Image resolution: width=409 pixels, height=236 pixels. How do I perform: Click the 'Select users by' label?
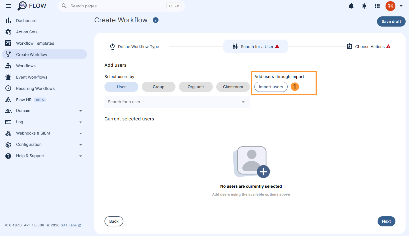click(x=119, y=77)
